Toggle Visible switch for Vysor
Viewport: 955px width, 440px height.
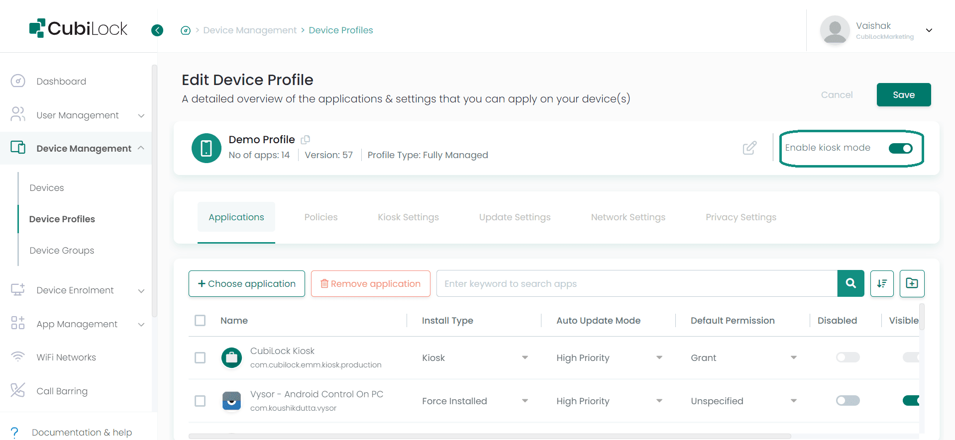click(x=911, y=400)
